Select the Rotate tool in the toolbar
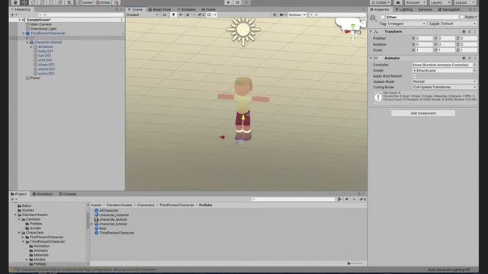Viewport: 488px width, 274px height. coord(34,2)
